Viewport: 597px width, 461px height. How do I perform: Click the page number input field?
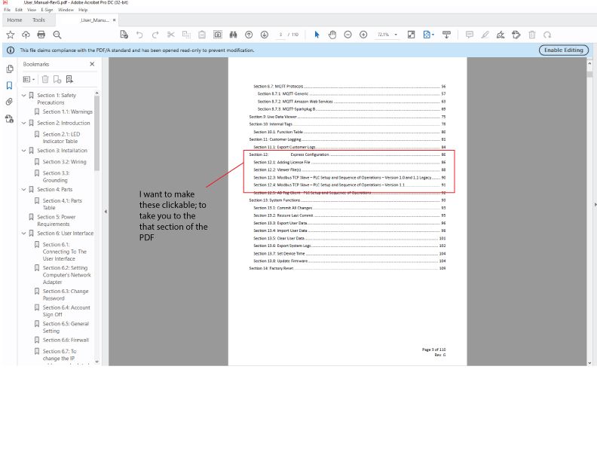(x=280, y=35)
